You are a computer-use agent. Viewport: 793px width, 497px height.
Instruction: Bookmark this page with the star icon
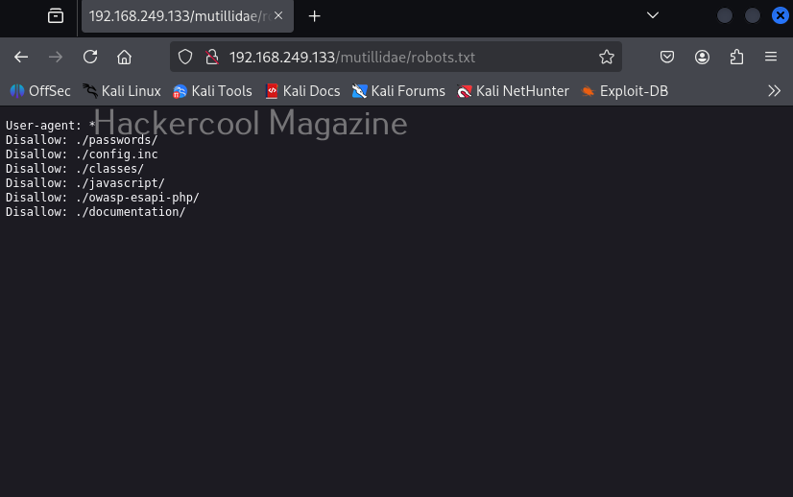pos(606,58)
